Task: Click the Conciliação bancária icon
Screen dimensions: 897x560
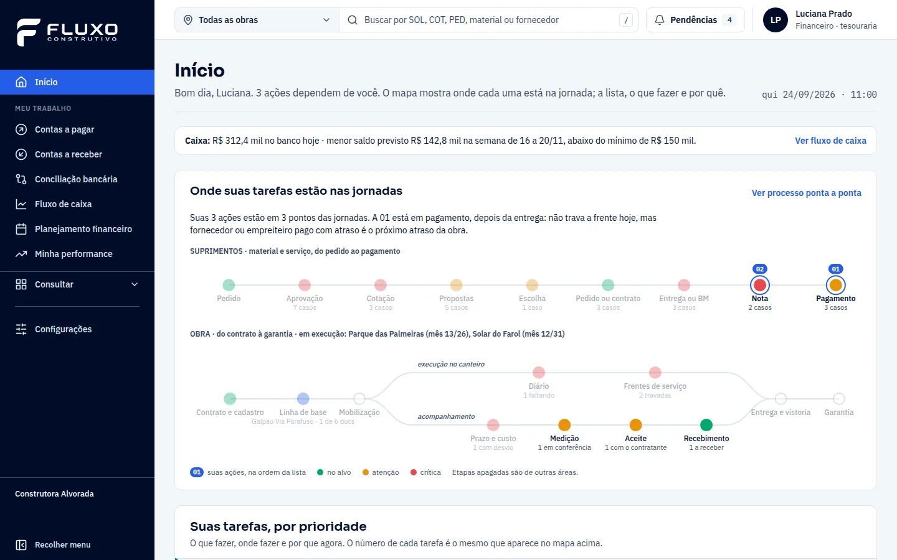Action: coord(21,179)
